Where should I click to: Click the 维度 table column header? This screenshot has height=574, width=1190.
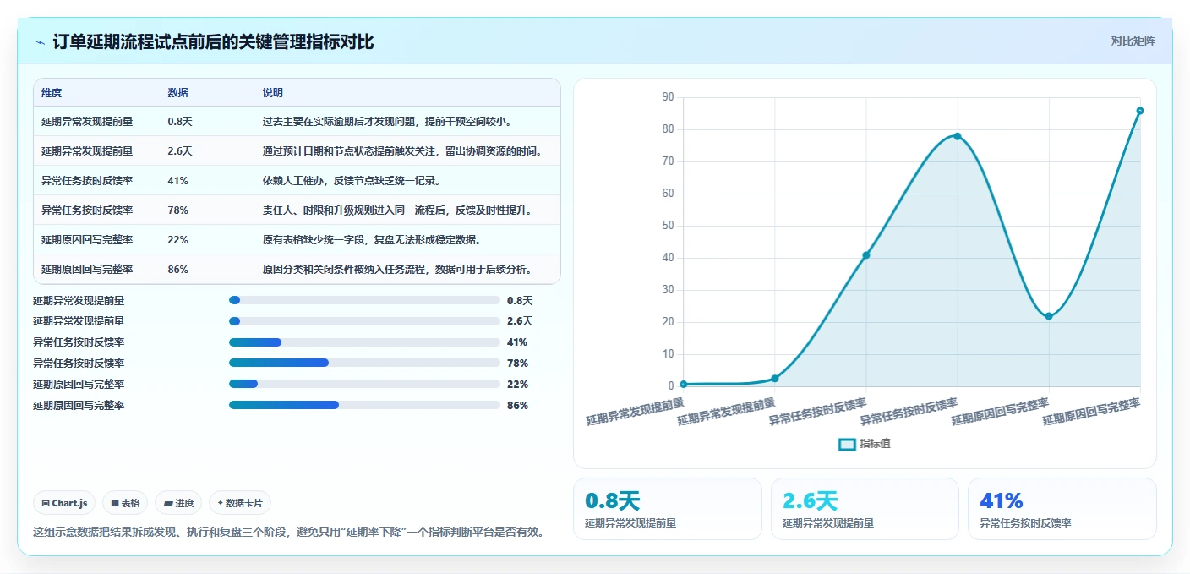52,93
